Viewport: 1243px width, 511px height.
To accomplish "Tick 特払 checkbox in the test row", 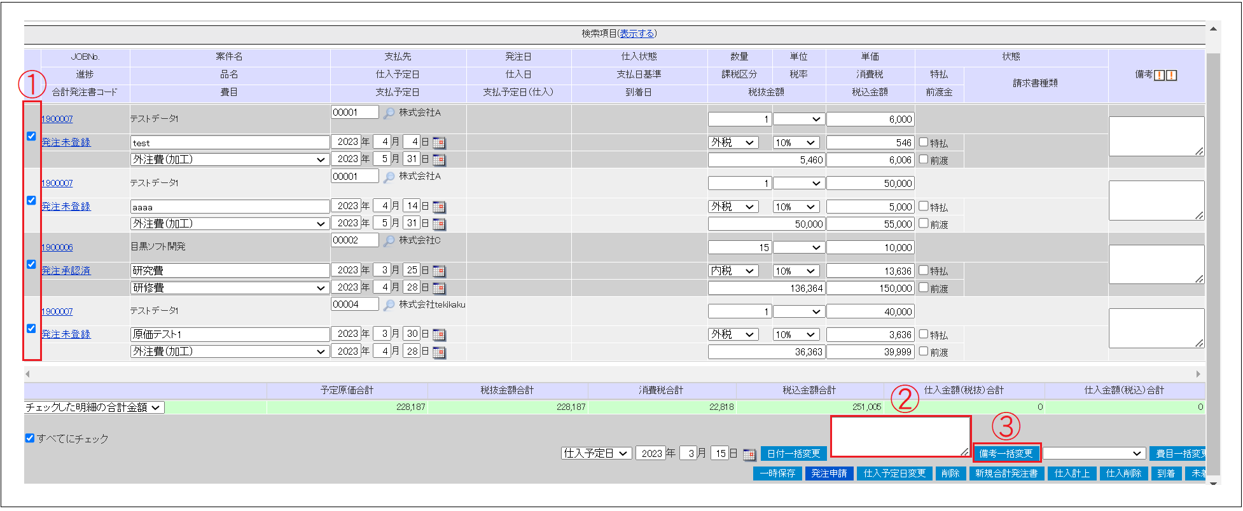I will tap(924, 142).
